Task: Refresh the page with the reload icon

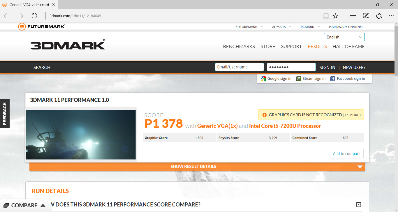Action: pyautogui.click(x=34, y=16)
